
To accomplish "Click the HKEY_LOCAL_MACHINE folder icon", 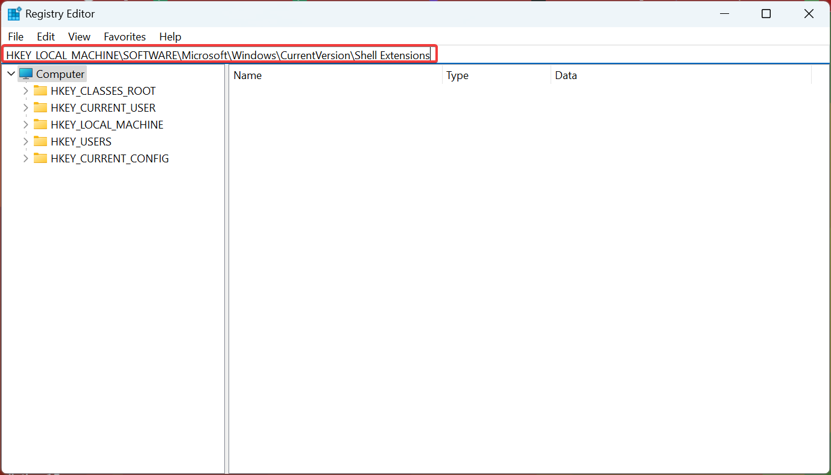I will 40,125.
